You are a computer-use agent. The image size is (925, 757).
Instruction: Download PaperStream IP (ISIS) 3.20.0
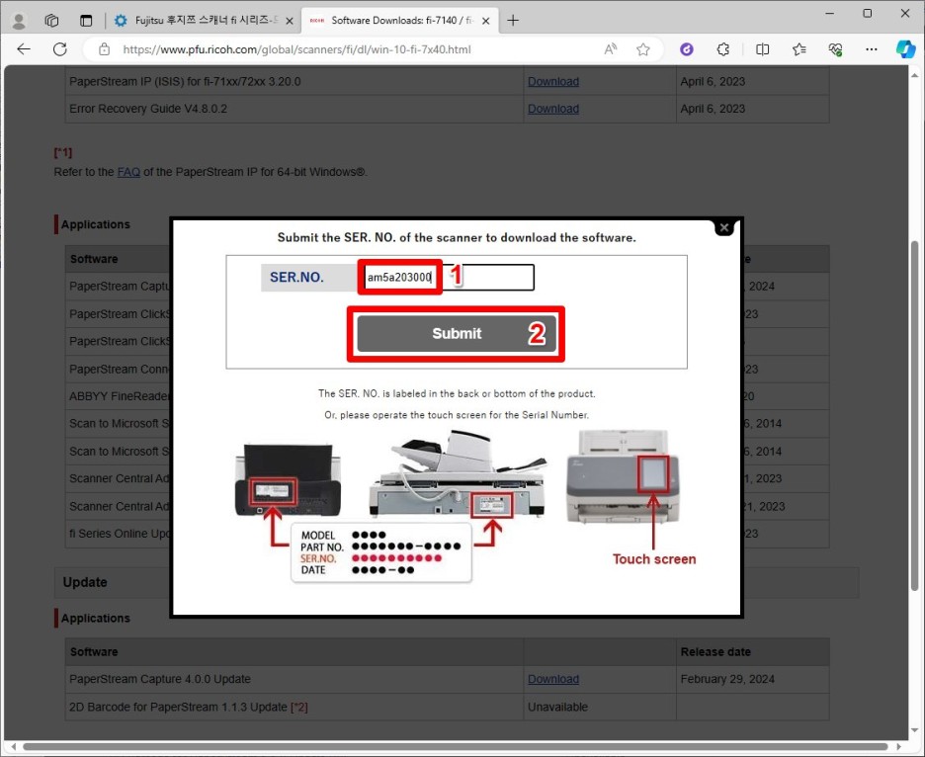552,81
